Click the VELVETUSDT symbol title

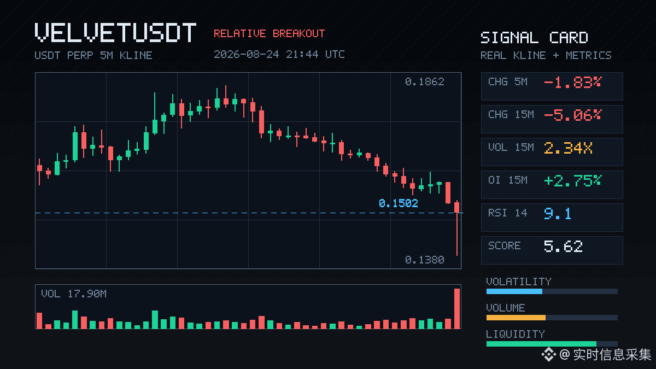115,33
